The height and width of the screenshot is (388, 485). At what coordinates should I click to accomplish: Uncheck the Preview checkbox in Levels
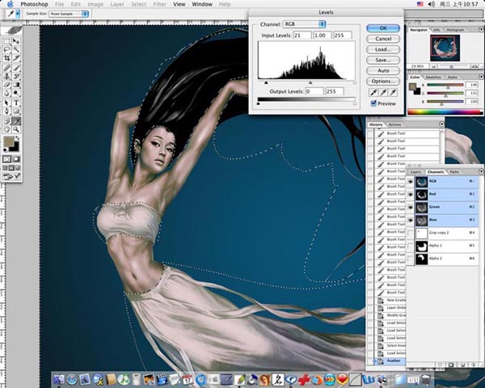coord(373,103)
